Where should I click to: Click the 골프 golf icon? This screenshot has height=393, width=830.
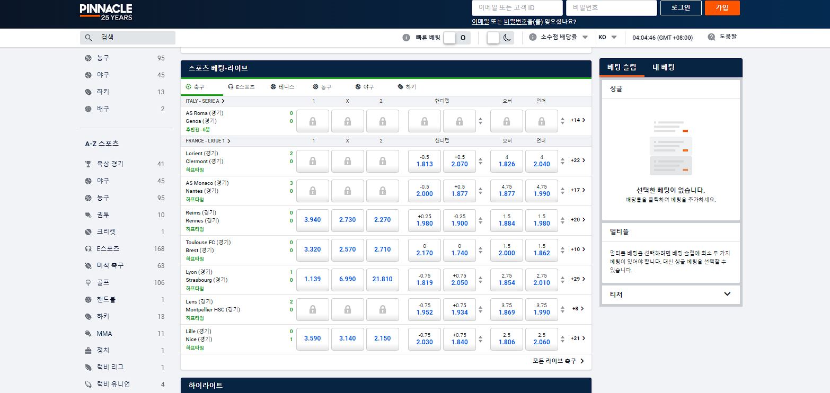[88, 283]
